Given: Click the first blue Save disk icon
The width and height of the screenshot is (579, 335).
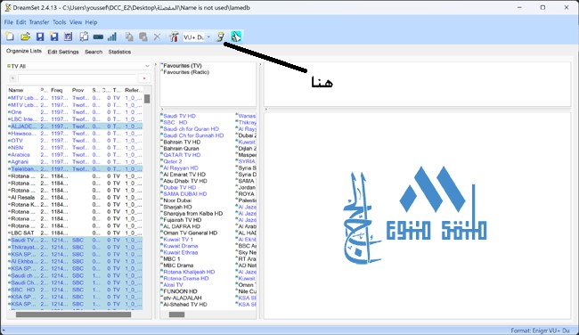Looking at the screenshot, I should [40, 37].
